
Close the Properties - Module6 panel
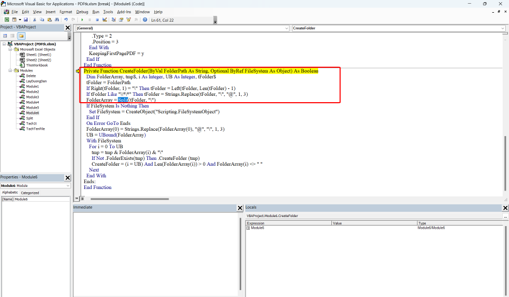coord(67,178)
